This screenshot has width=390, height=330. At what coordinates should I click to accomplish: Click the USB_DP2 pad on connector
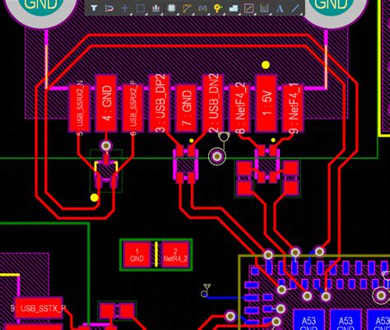click(x=160, y=103)
